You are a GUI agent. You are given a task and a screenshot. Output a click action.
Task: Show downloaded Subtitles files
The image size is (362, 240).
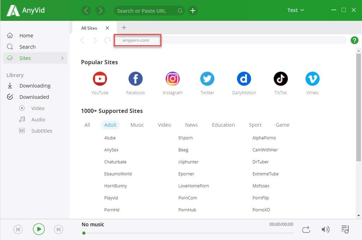(42, 131)
